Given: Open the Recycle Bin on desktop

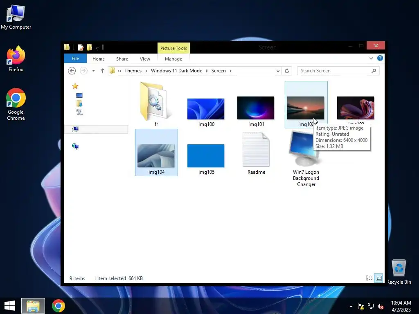Looking at the screenshot, I should click(x=399, y=272).
